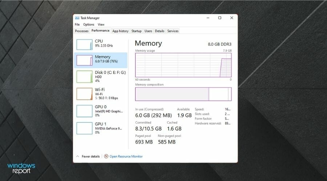Open the File menu

point(77,25)
